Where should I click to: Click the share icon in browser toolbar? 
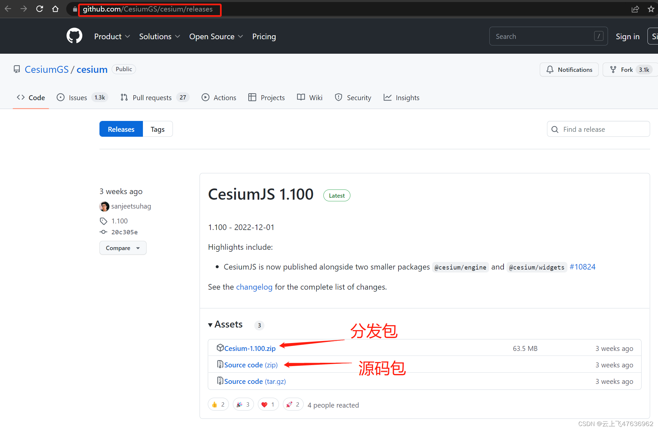pos(635,9)
